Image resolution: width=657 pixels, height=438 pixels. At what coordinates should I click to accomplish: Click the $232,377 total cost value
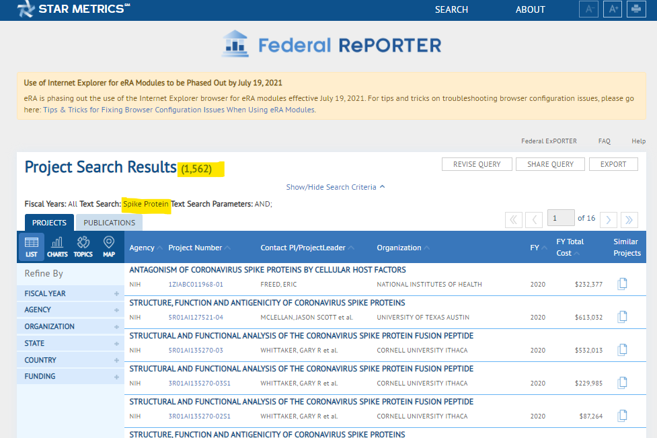(588, 284)
